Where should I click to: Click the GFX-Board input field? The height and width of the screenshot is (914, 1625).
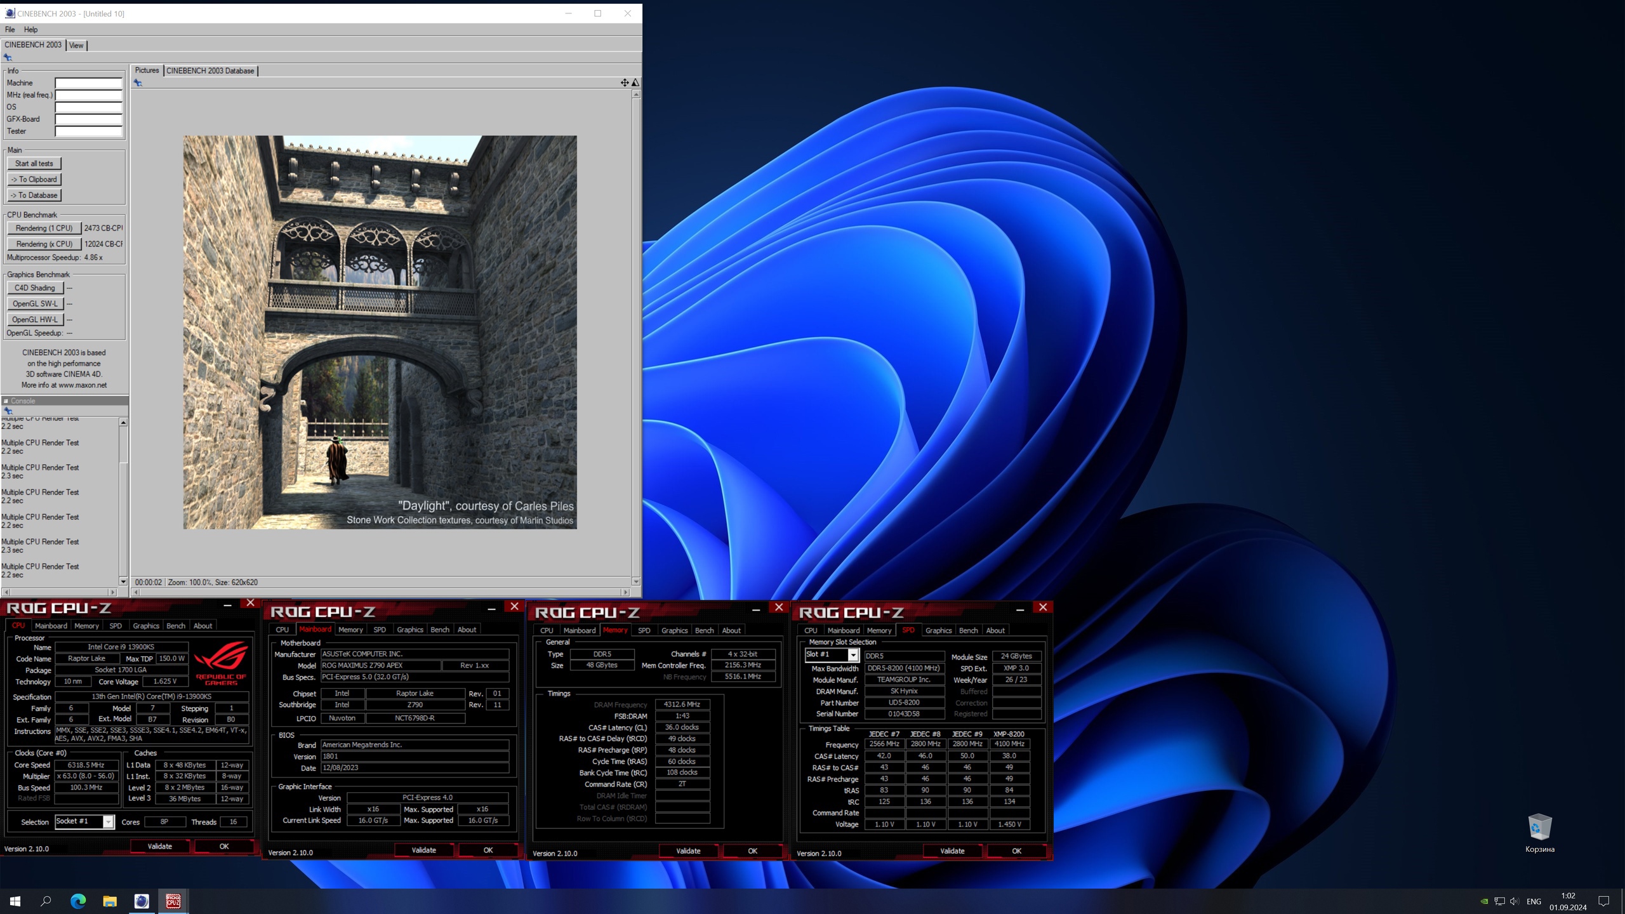88,119
